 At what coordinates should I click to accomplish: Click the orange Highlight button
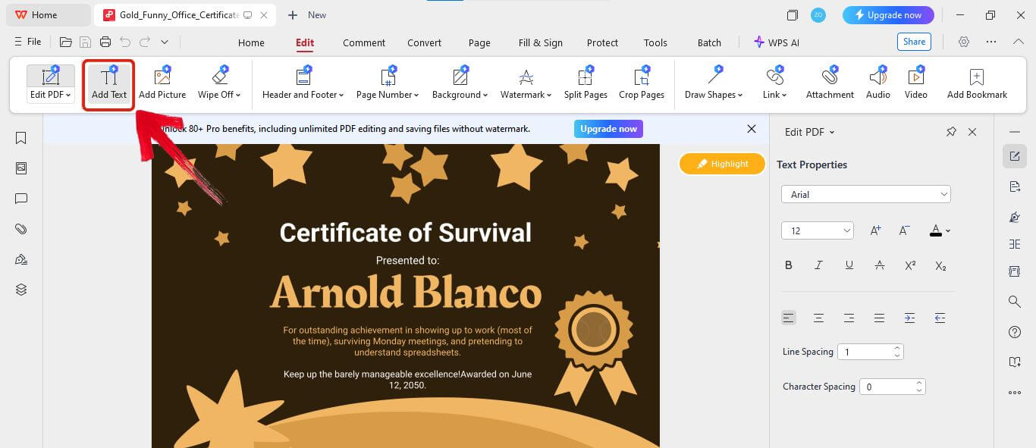(x=722, y=164)
